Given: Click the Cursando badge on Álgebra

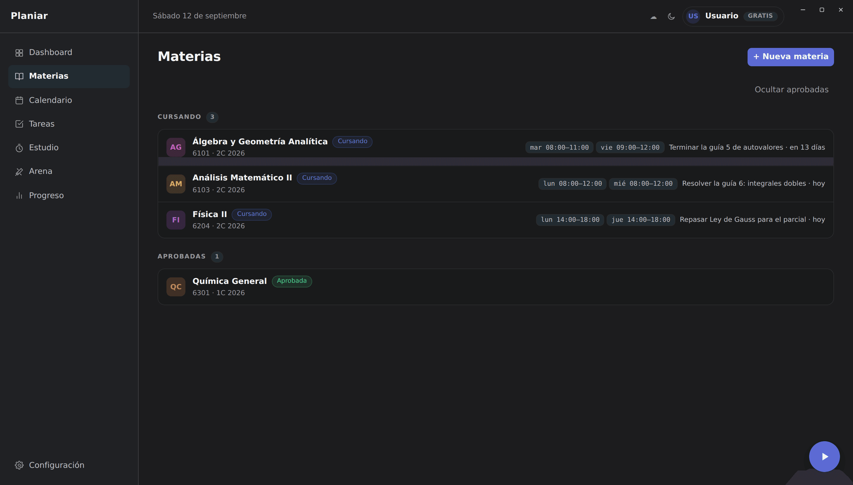Looking at the screenshot, I should [x=352, y=141].
